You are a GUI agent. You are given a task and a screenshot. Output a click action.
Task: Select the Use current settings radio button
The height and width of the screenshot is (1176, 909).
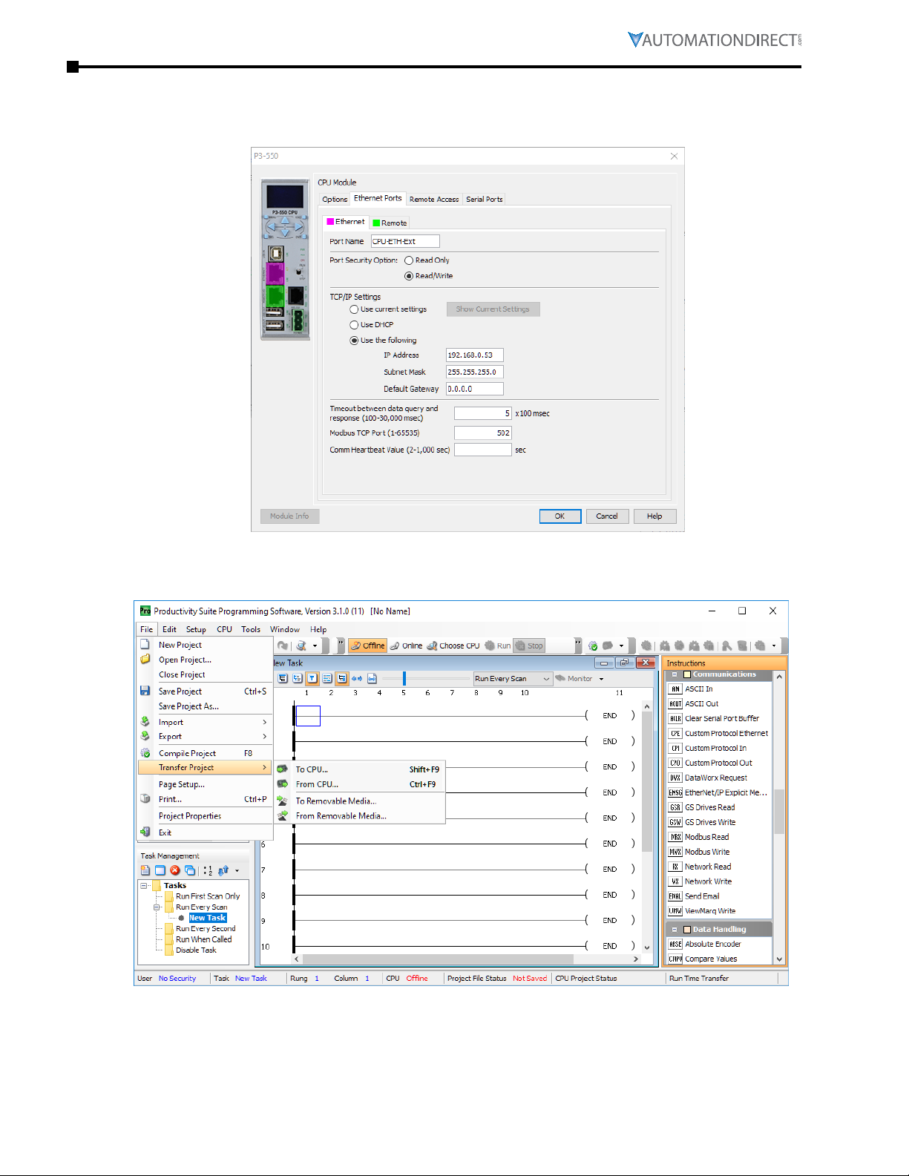pos(354,309)
